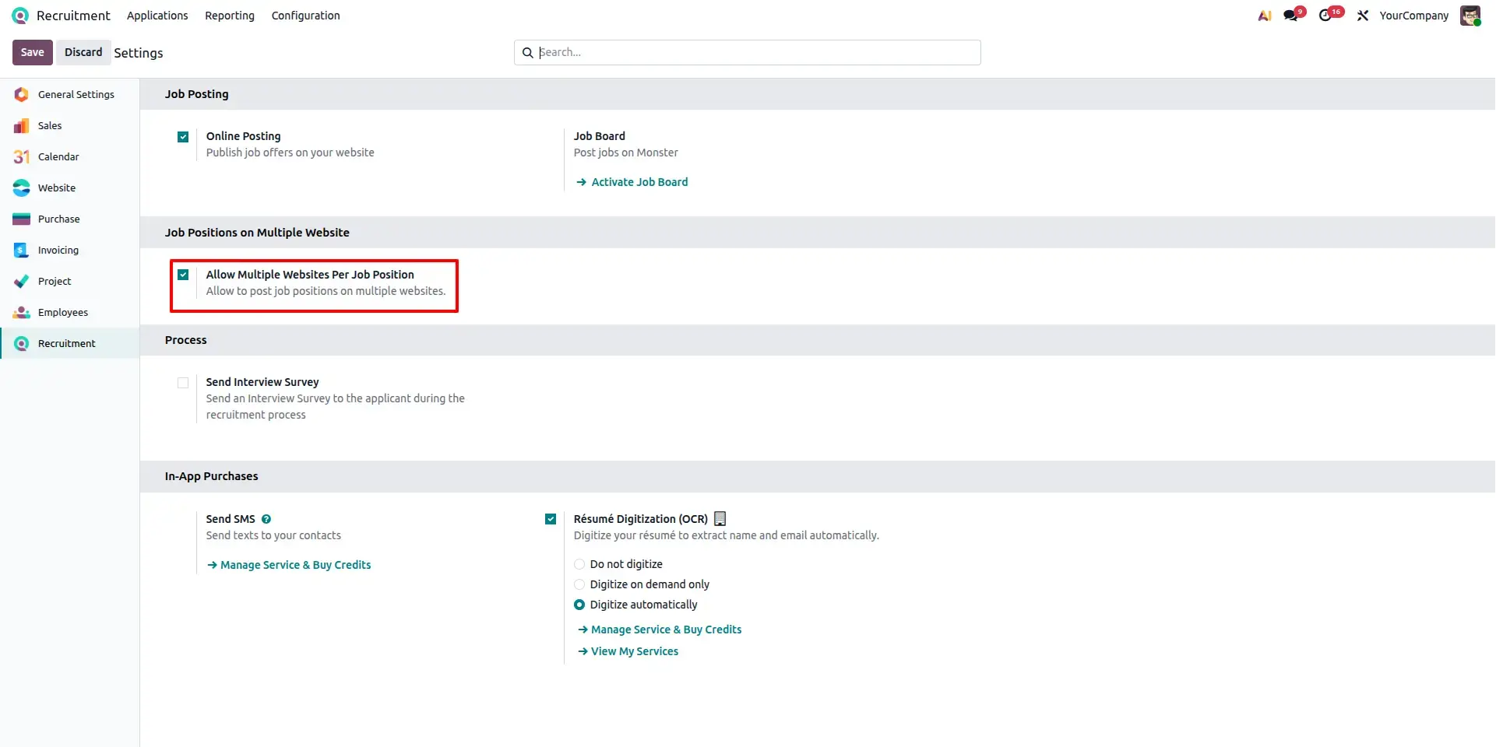Open the Reporting menu

(230, 16)
